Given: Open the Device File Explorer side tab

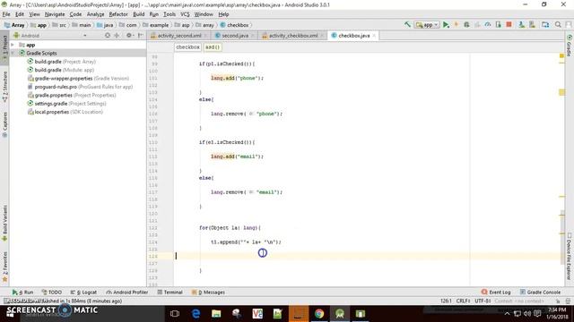Looking at the screenshot, I should pos(570,257).
